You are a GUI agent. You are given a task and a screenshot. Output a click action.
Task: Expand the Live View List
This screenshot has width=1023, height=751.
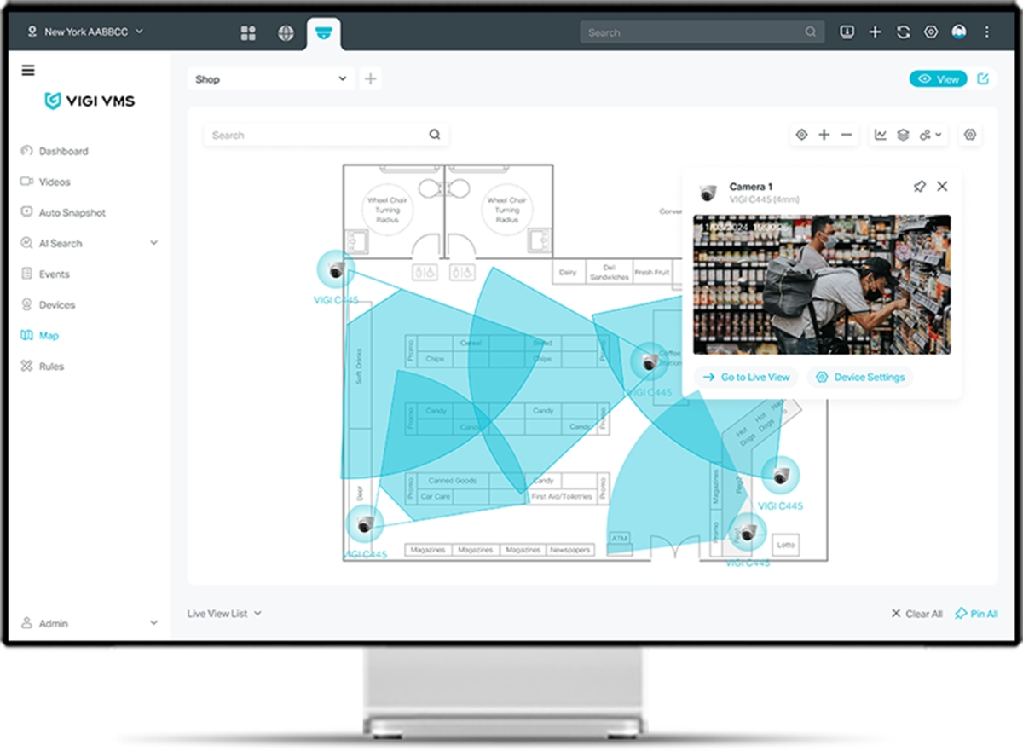coord(224,613)
